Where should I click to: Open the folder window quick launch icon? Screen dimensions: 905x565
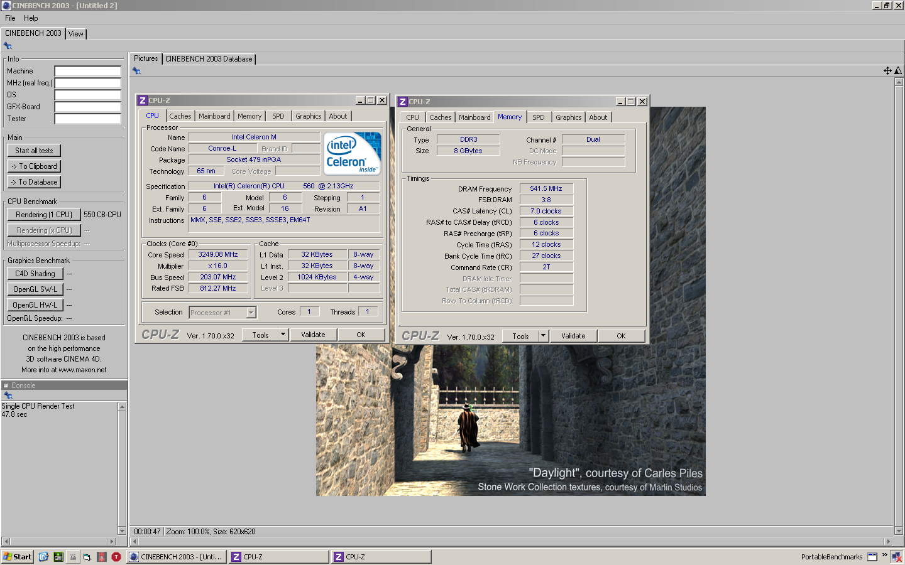point(87,557)
